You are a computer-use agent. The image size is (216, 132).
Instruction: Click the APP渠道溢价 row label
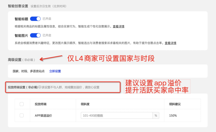pyautogui.click(x=43, y=115)
